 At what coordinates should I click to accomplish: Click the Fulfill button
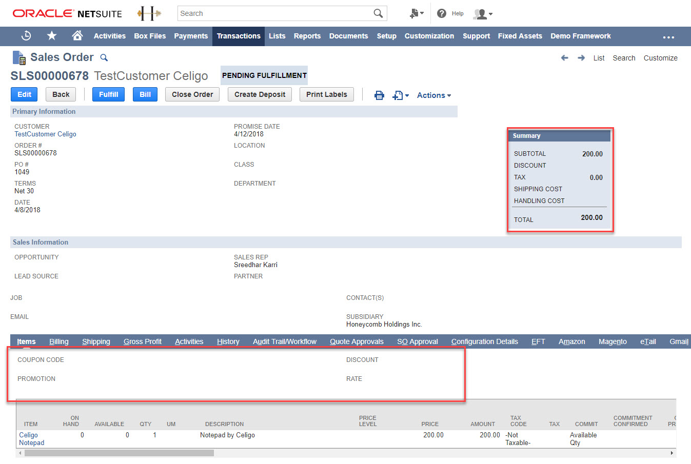click(108, 94)
